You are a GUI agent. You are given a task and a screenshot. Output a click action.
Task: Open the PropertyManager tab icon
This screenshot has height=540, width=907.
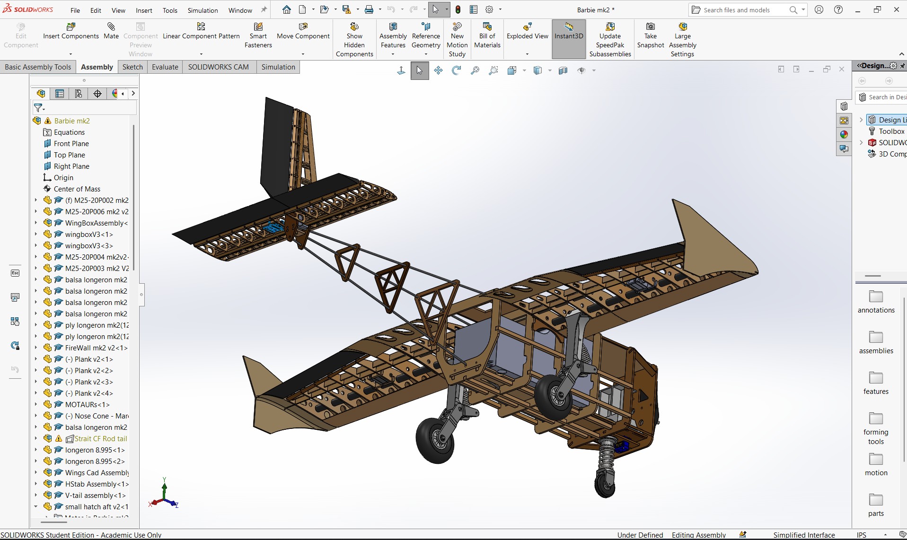tap(60, 94)
